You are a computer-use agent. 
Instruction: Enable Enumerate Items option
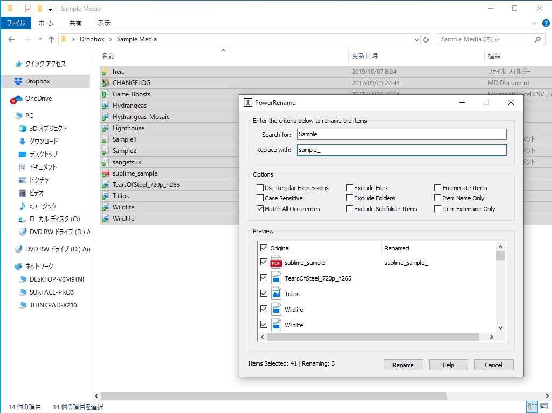coord(438,187)
